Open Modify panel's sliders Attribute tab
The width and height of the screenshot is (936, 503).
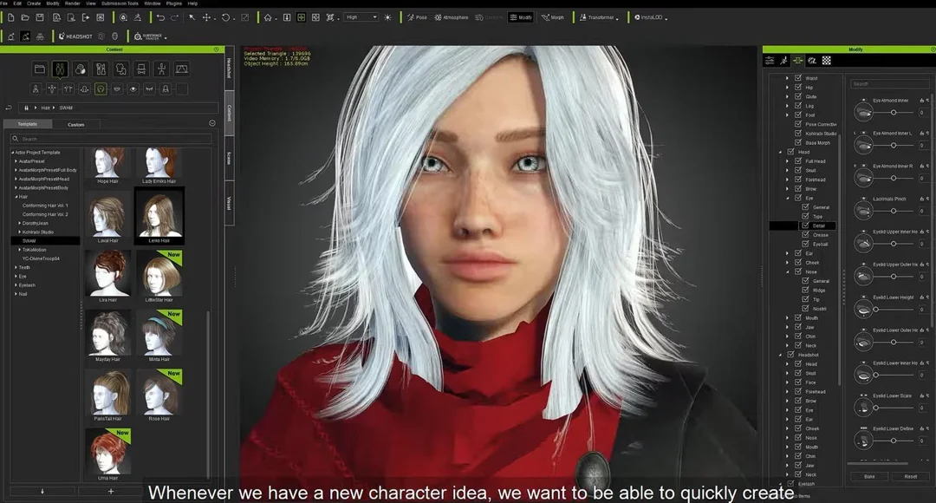(770, 61)
